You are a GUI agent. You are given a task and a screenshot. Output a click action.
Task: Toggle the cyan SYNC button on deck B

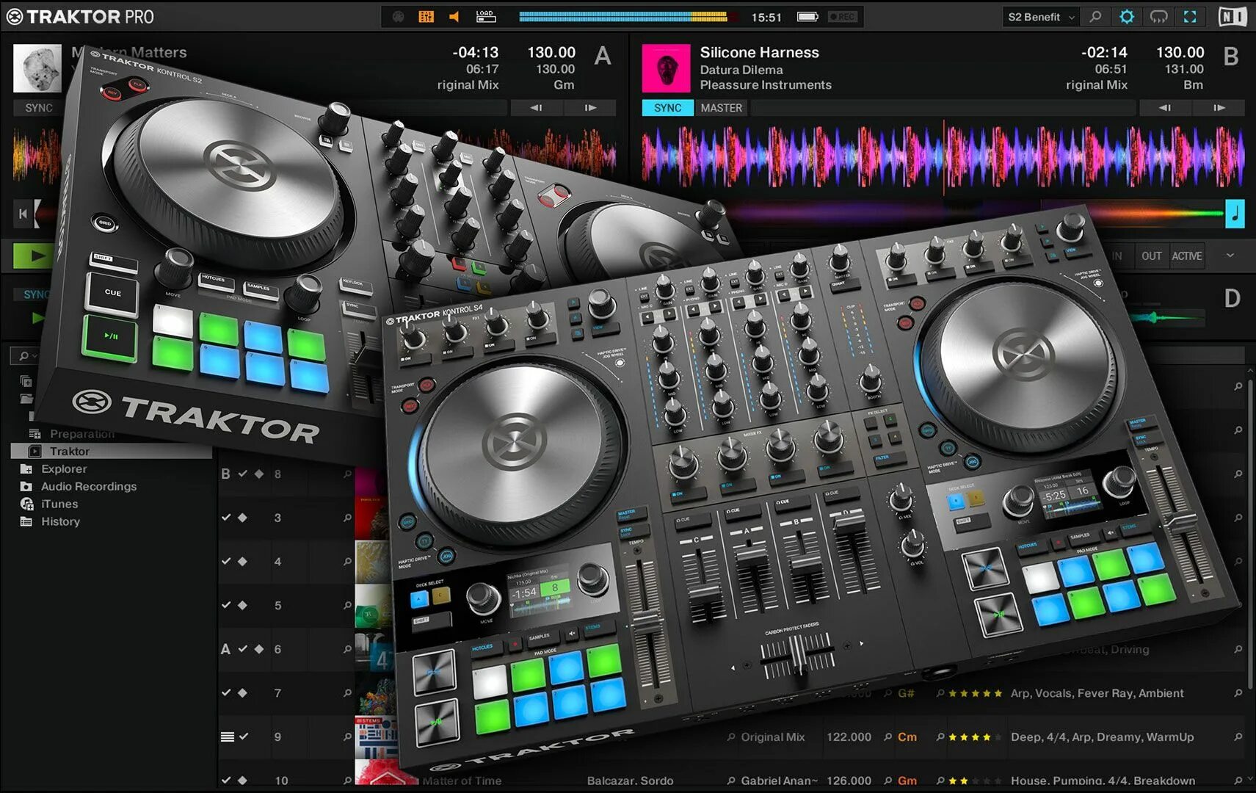(667, 108)
